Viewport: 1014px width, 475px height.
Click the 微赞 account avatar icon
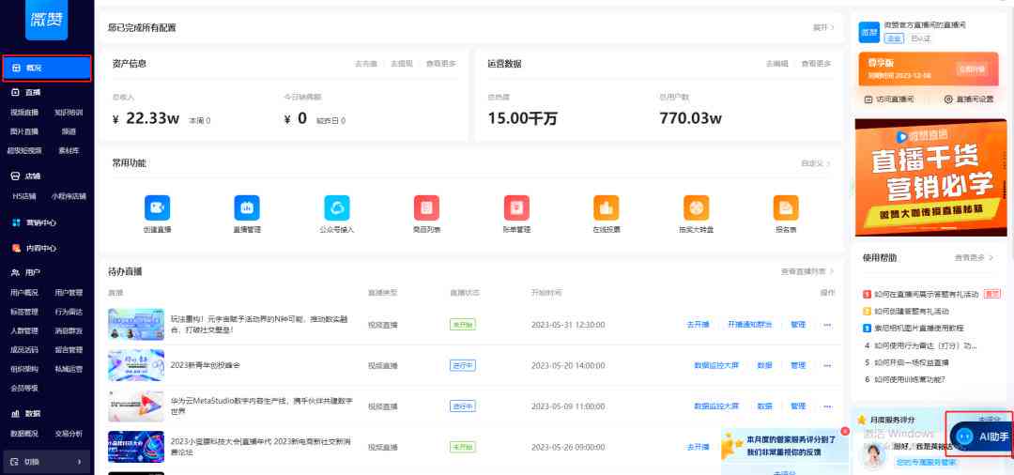pyautogui.click(x=869, y=32)
